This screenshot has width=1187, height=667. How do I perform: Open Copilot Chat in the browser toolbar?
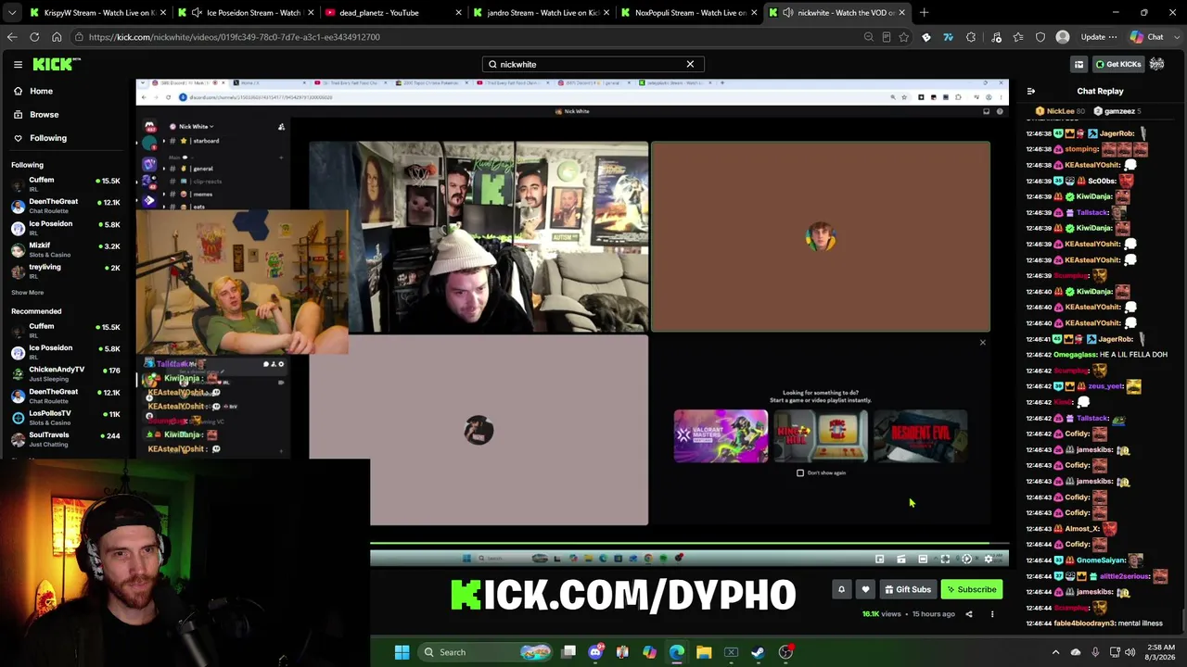click(1147, 37)
